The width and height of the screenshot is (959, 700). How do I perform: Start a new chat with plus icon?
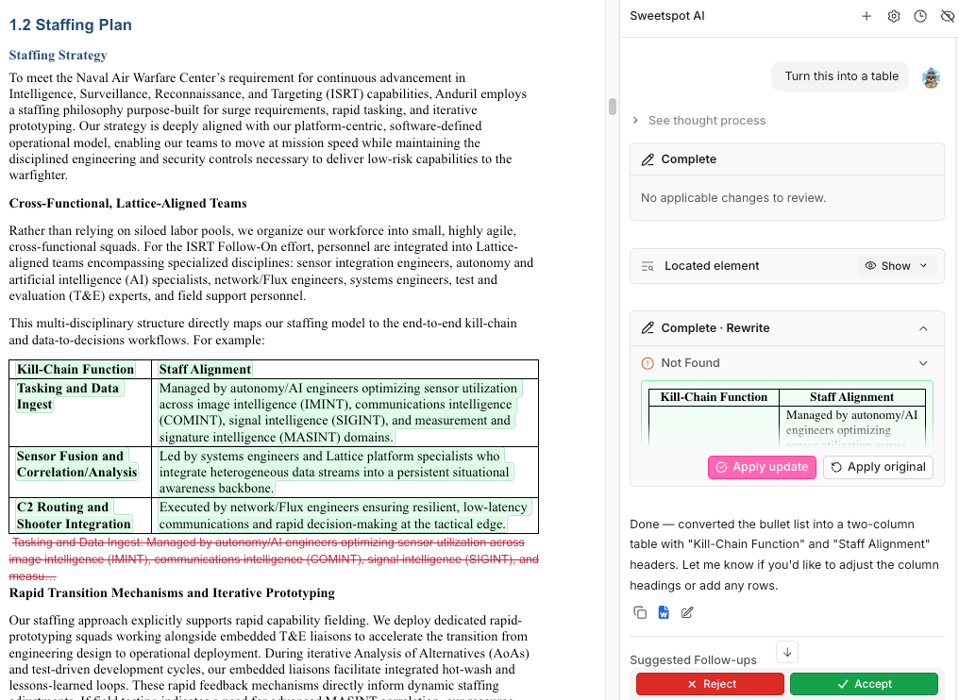[x=866, y=16]
